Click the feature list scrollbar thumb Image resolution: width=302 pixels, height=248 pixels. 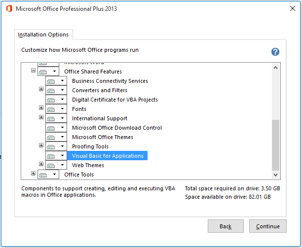[x=276, y=145]
